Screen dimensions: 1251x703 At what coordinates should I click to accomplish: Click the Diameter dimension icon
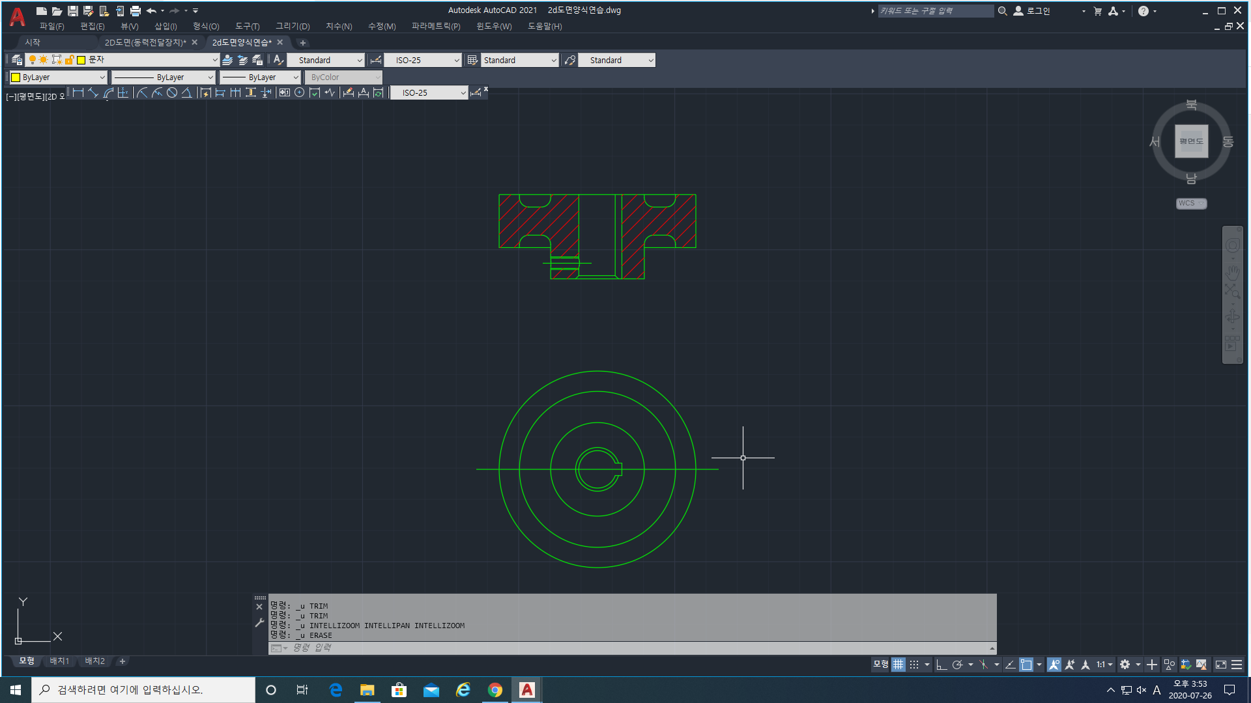pyautogui.click(x=172, y=93)
